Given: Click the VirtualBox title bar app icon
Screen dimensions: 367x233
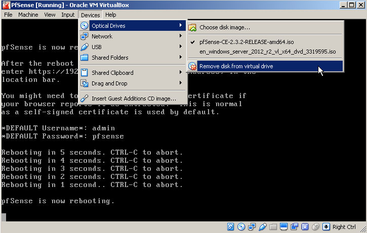Looking at the screenshot, I should pyautogui.click(x=6, y=5).
